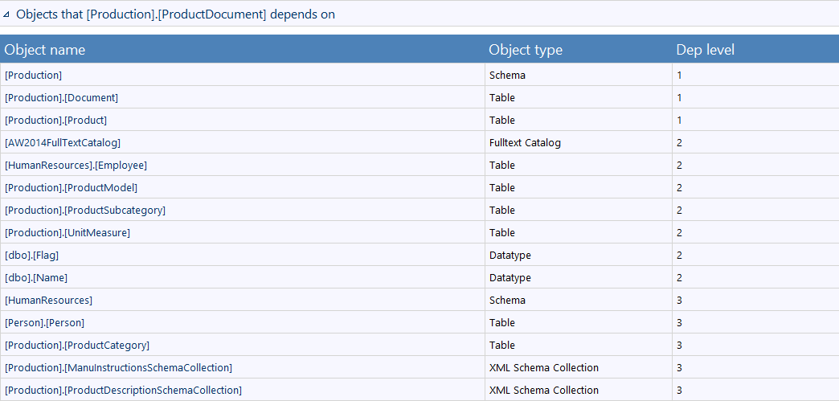Viewport: 839px width, 401px height.
Task: Open the [dbo].[Flag] datatype link
Action: 31,256
